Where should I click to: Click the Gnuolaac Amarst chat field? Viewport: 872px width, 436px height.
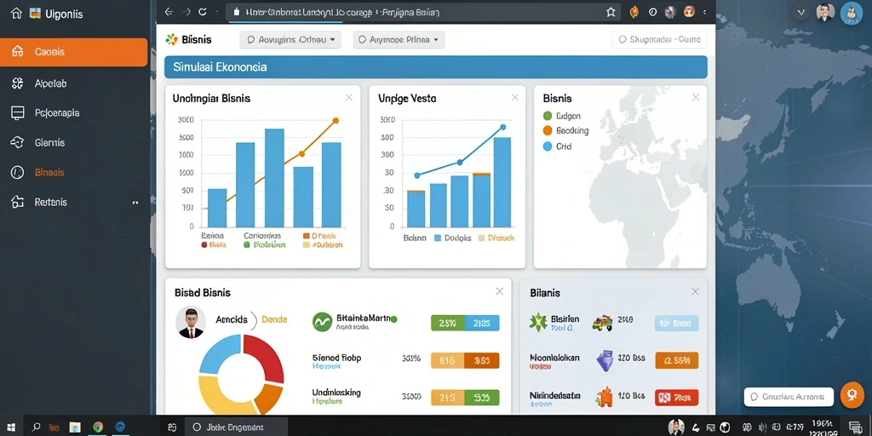coord(789,397)
